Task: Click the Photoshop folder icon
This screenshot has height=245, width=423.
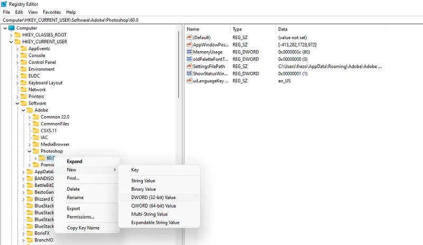Action: (x=36, y=151)
